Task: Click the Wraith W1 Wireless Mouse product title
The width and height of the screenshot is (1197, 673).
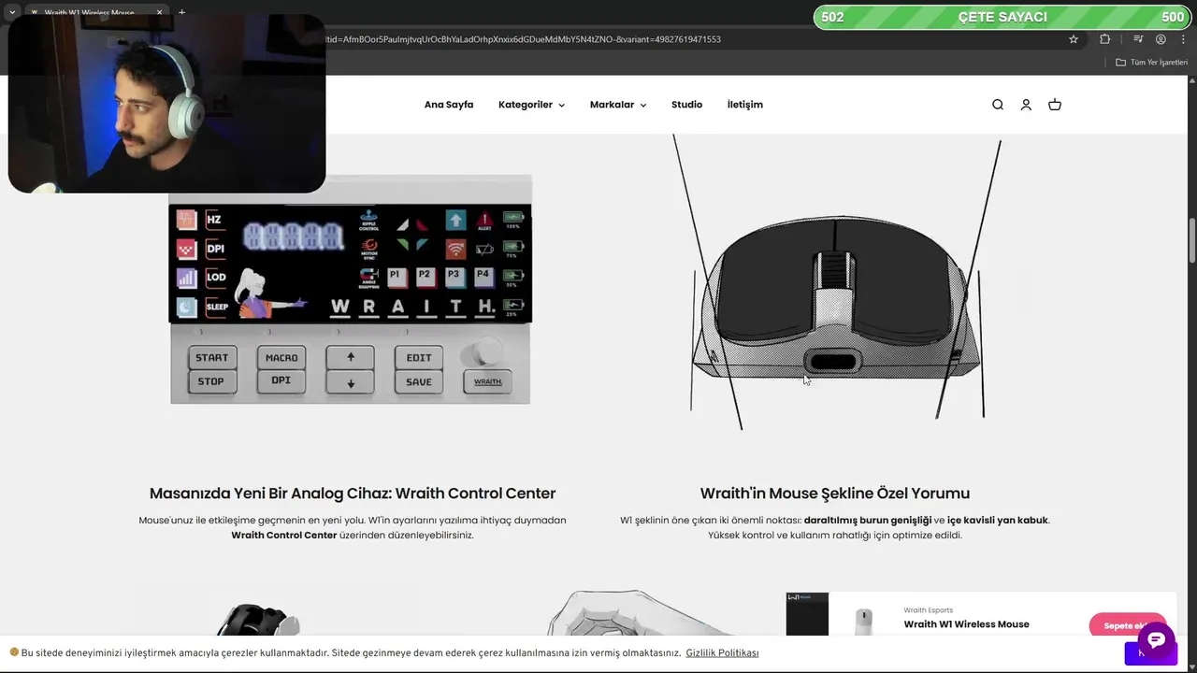Action: tap(966, 624)
